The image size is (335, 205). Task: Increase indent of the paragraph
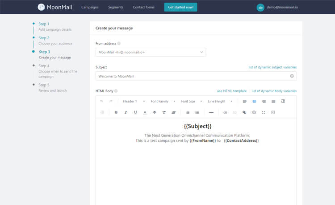[x=283, y=101]
